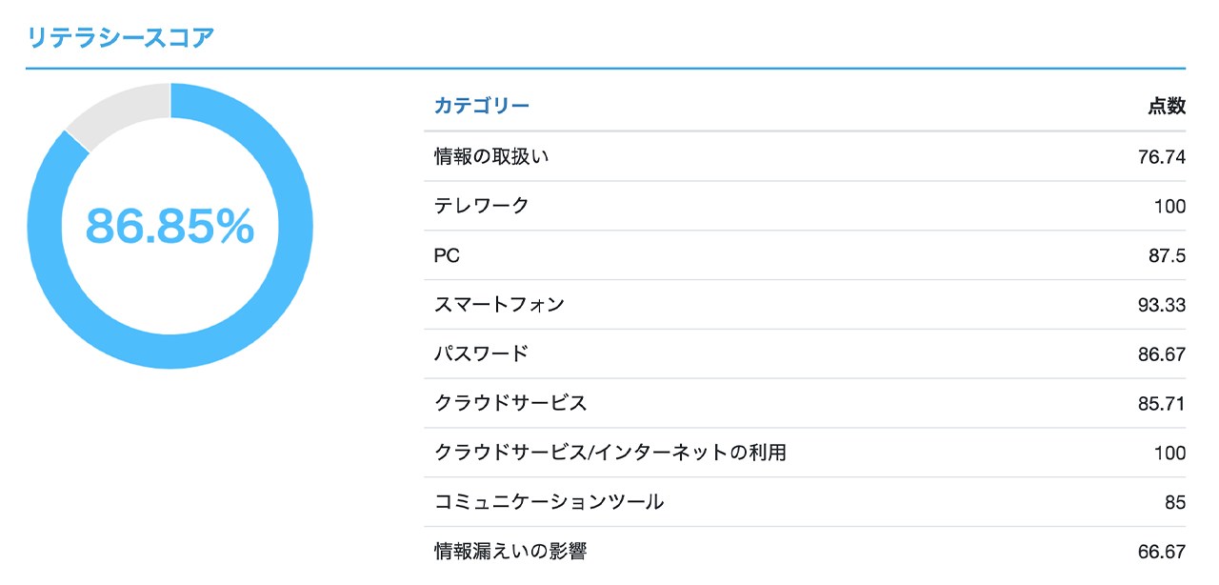Select the スマートフォン category row
1219x585 pixels.
point(806,305)
